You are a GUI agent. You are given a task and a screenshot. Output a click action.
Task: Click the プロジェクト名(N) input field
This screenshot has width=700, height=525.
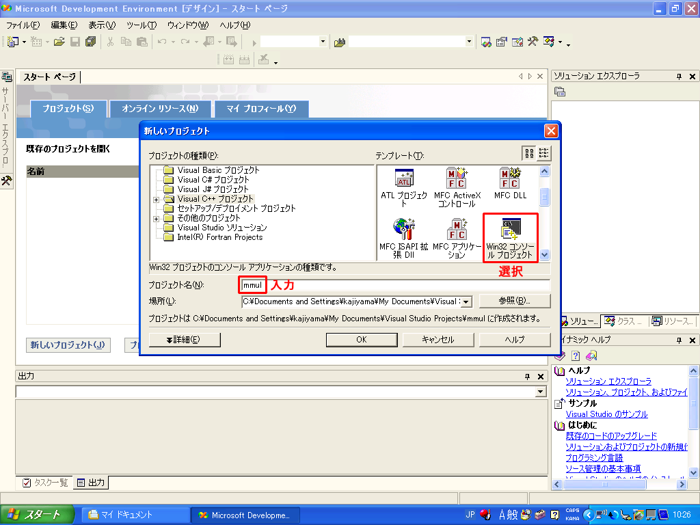[x=396, y=285]
